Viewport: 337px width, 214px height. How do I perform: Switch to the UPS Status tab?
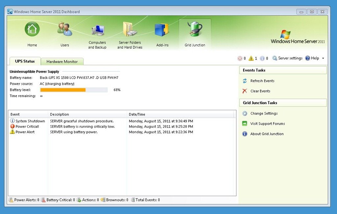(x=25, y=61)
